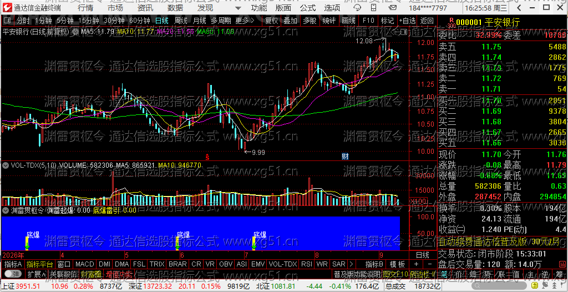Apply the BRAR indicator
The width and height of the screenshot is (568, 292).
tap(178, 264)
